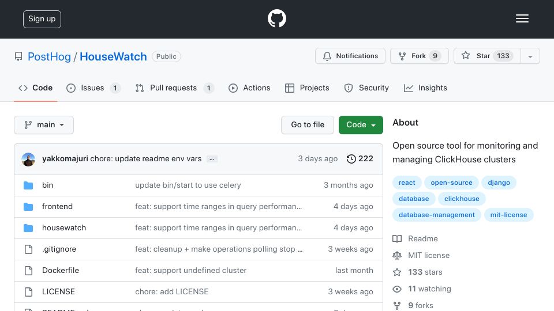Open the housewatch folder

pyautogui.click(x=64, y=228)
